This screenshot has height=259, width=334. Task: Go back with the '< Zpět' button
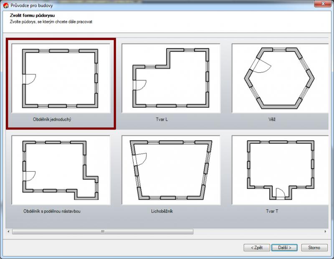click(x=256, y=248)
